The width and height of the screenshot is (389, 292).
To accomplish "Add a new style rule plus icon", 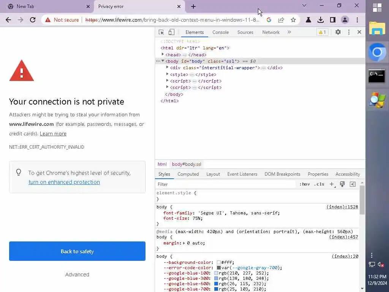I will click(332, 184).
